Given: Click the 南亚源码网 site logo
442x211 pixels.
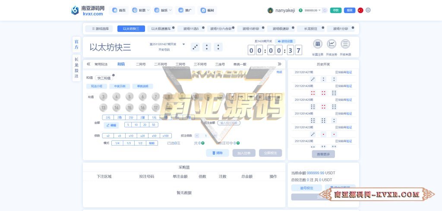Looking at the screenshot, I should point(88,10).
